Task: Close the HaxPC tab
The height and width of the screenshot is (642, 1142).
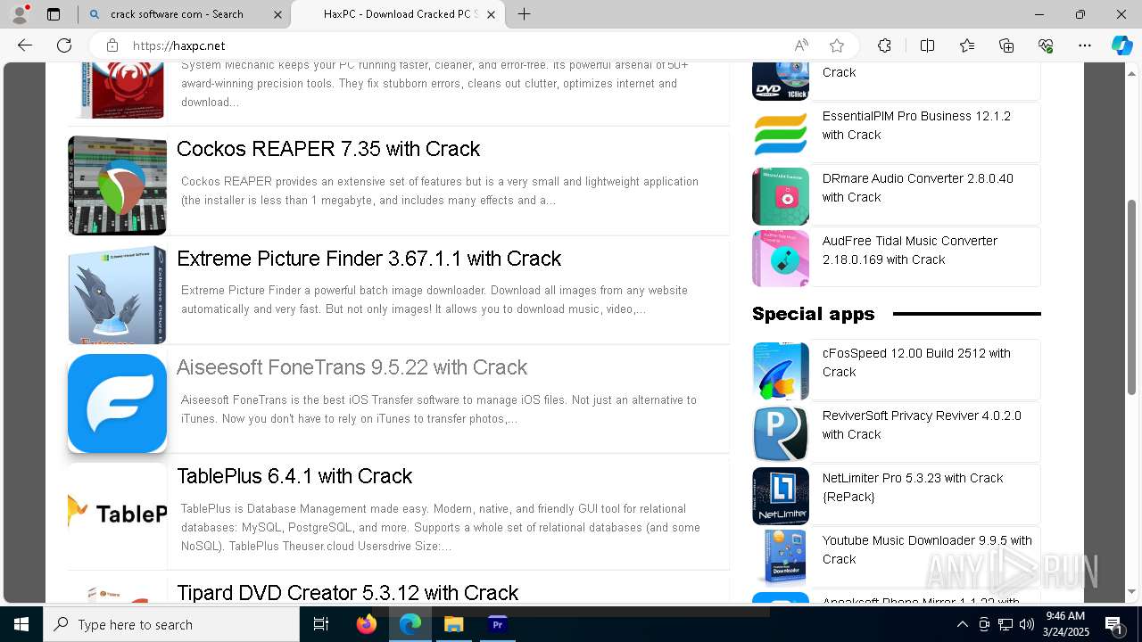Action: point(491,14)
